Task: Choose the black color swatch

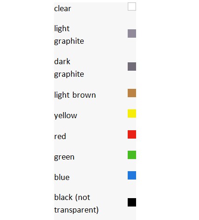Action: [132, 202]
